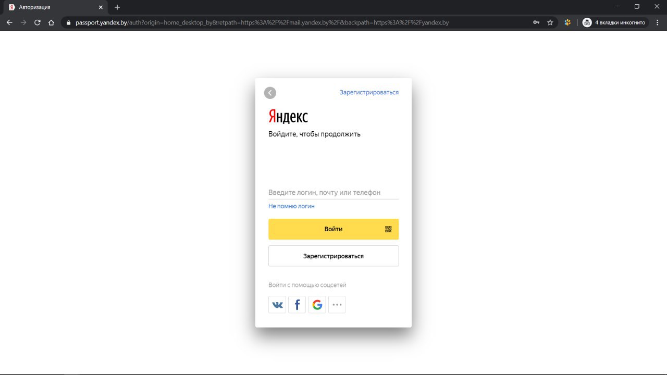Click the Яндекс logo
The height and width of the screenshot is (375, 667).
[288, 116]
